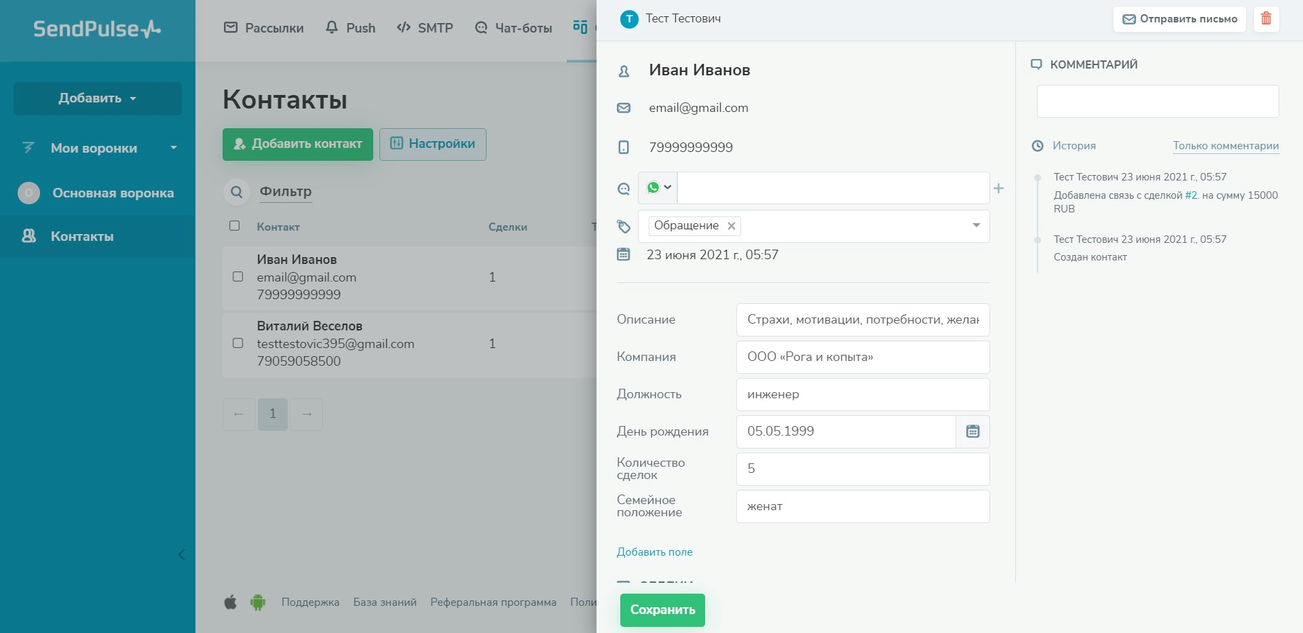Screen dimensions: 1303x633
Task: Click the Тест Тестович avatar circle
Action: [629, 19]
